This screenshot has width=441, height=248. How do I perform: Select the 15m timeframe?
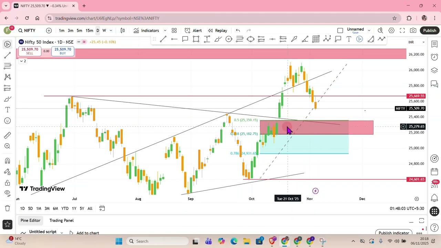pos(89,31)
